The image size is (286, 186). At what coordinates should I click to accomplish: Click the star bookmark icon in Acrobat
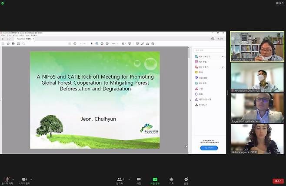coord(8,43)
